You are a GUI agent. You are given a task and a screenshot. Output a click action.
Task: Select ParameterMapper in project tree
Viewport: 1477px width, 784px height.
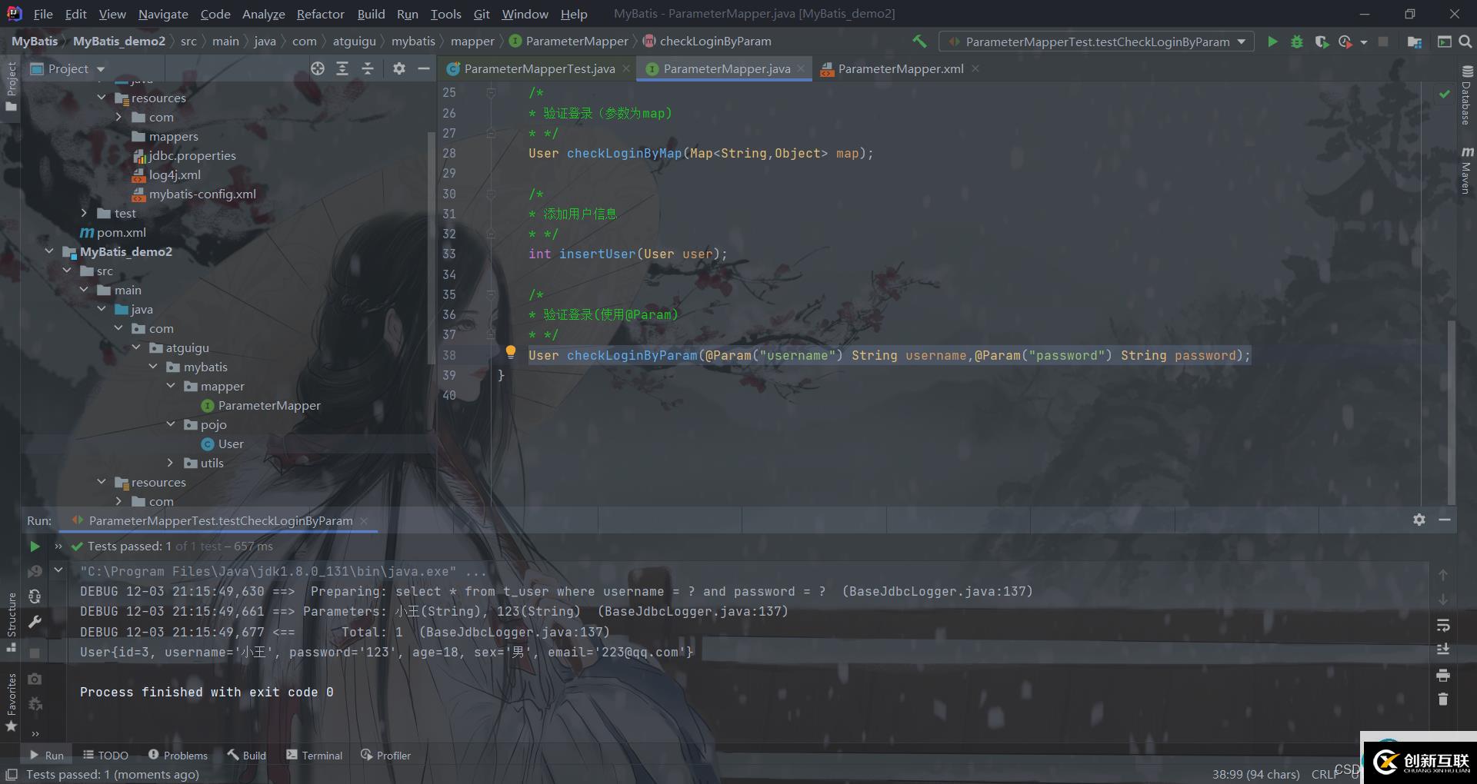(x=261, y=405)
